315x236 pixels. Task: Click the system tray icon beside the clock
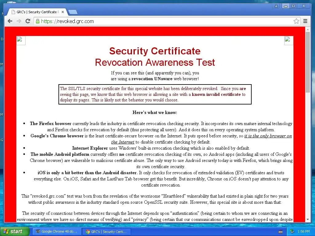292,232
